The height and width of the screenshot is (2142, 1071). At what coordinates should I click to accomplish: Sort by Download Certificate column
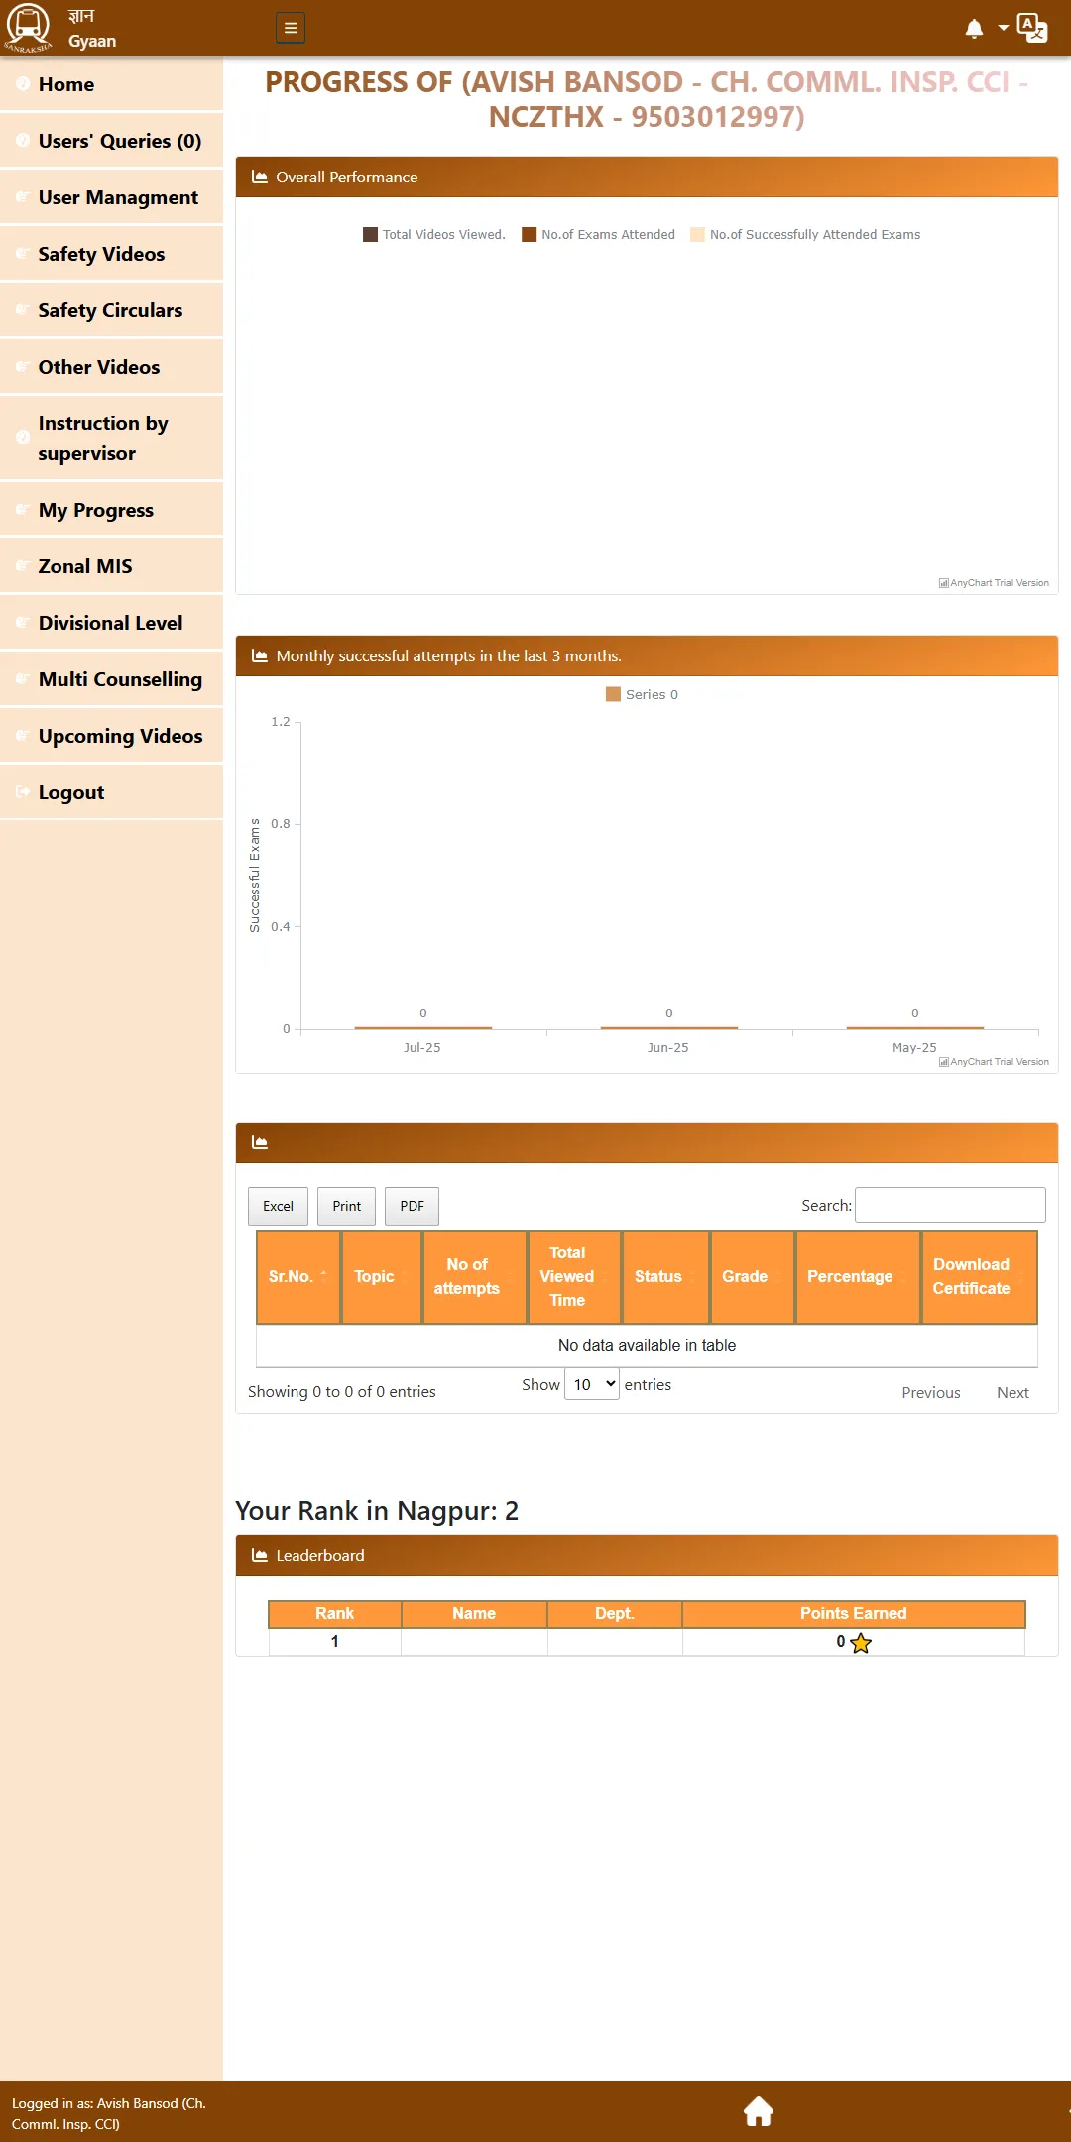pos(980,1277)
